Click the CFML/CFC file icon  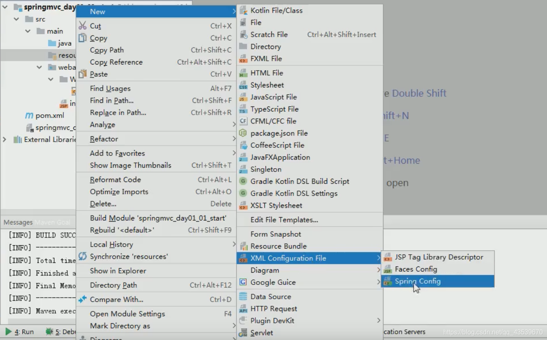[243, 121]
